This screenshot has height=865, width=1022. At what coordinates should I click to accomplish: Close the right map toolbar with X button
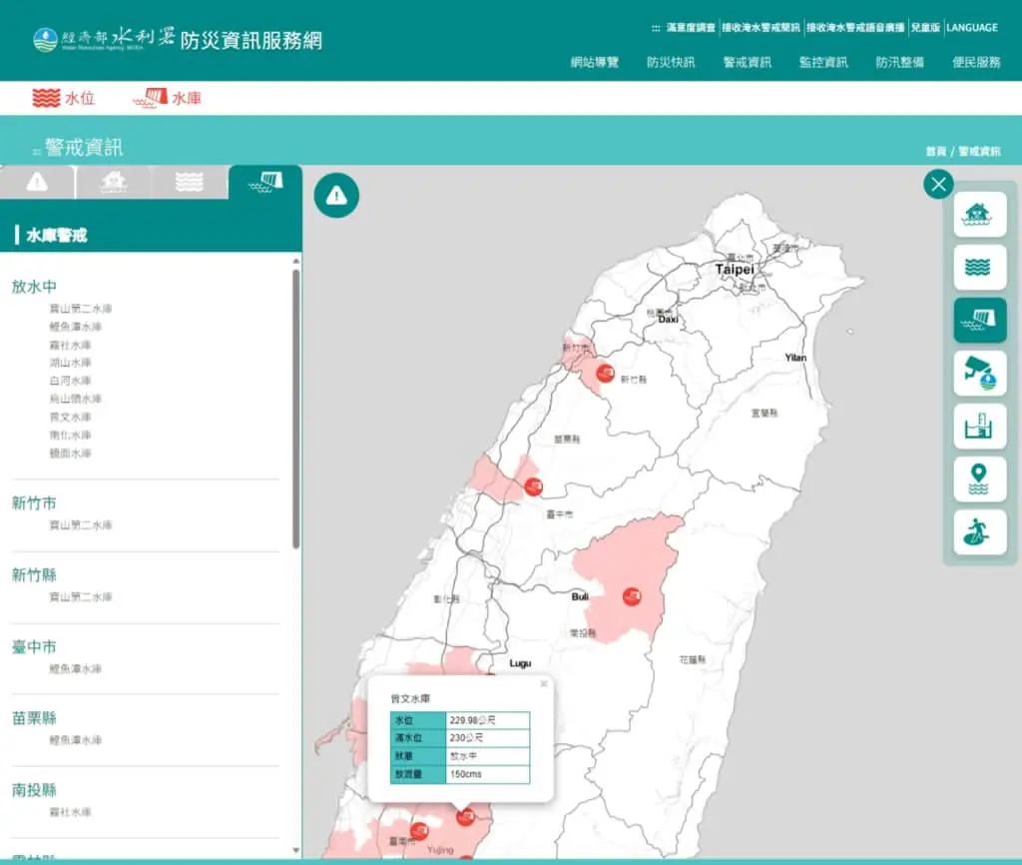pos(938,185)
